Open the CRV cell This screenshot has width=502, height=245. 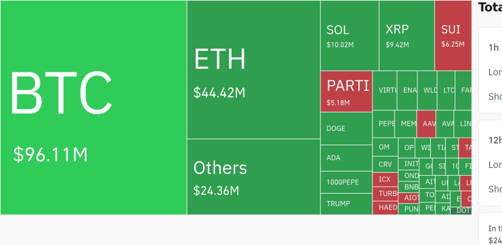(x=385, y=164)
